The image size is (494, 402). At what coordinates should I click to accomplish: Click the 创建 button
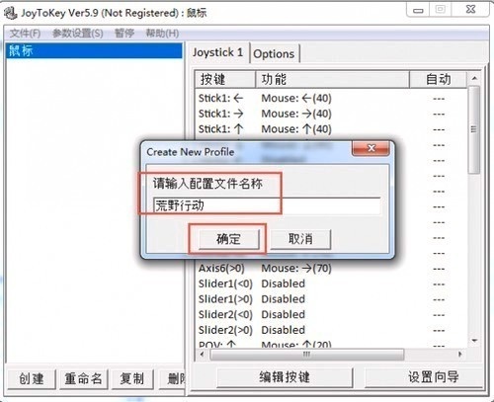(x=32, y=378)
